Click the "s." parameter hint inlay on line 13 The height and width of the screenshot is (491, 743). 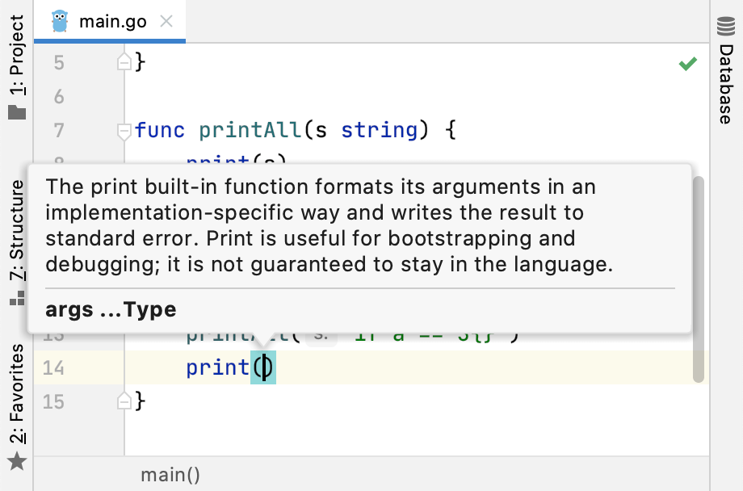(320, 334)
